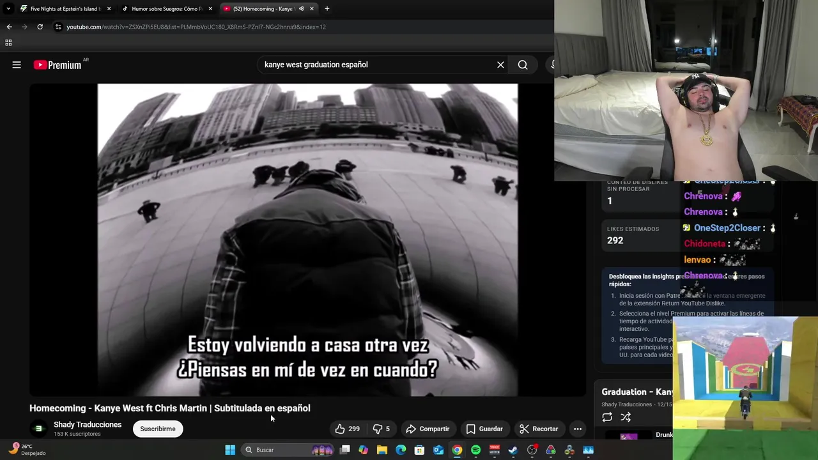Close the Humor sobre Suegros tab

pyautogui.click(x=210, y=9)
